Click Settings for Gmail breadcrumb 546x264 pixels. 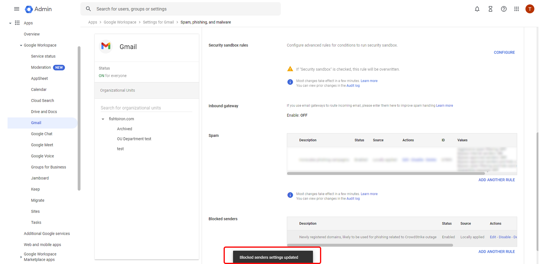tap(158, 22)
